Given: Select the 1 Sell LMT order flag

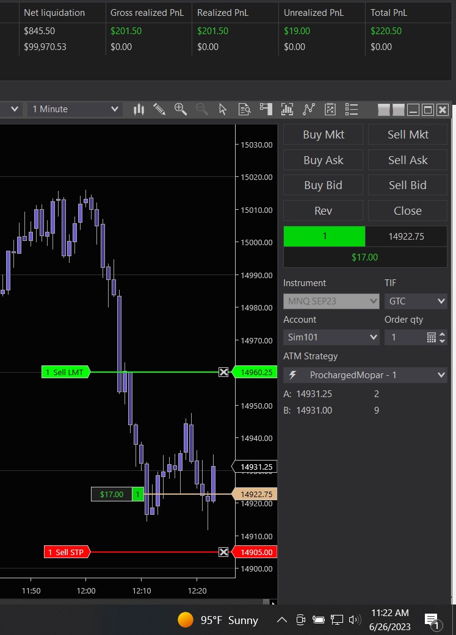Looking at the screenshot, I should 66,372.
